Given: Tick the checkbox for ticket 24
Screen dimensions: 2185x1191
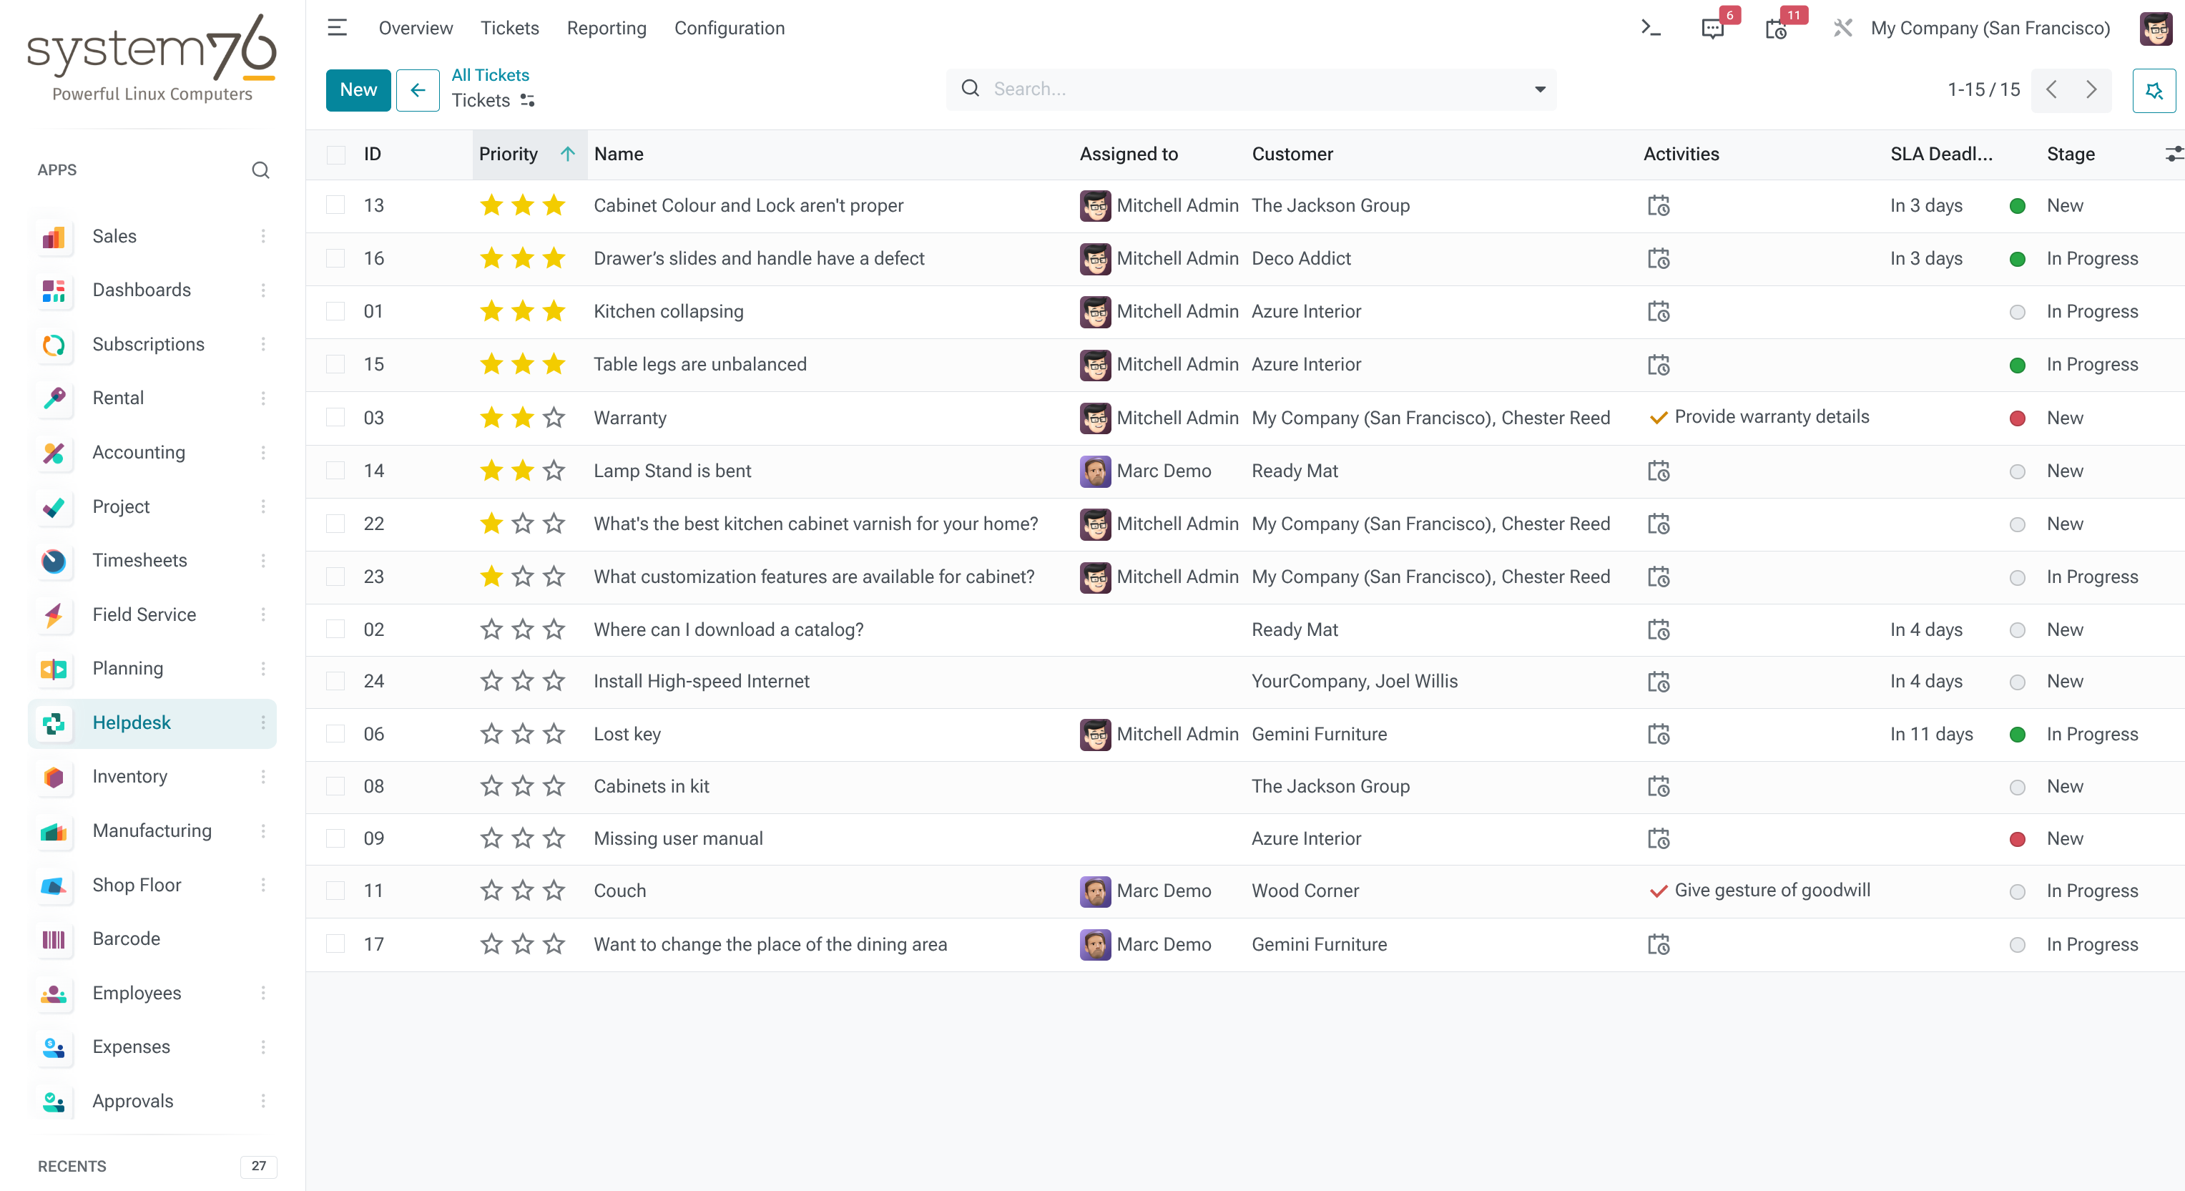Looking at the screenshot, I should click(x=336, y=681).
